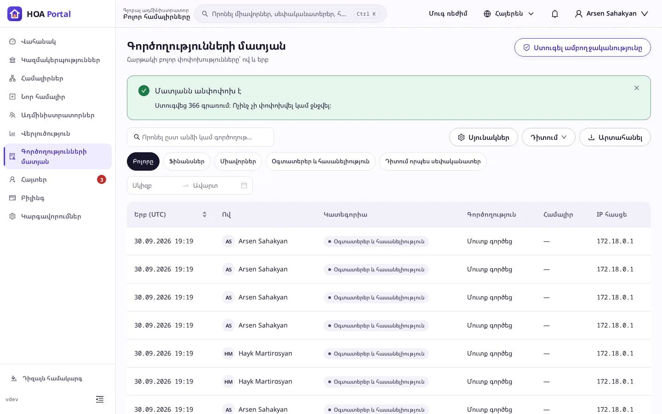Click the Կարգավորումներ gear icon

click(x=12, y=216)
